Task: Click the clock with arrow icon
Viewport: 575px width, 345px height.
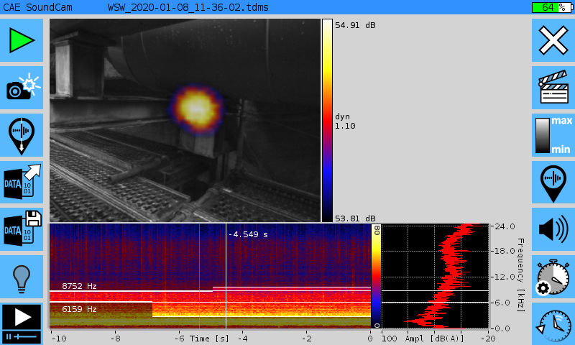Action: 553,323
